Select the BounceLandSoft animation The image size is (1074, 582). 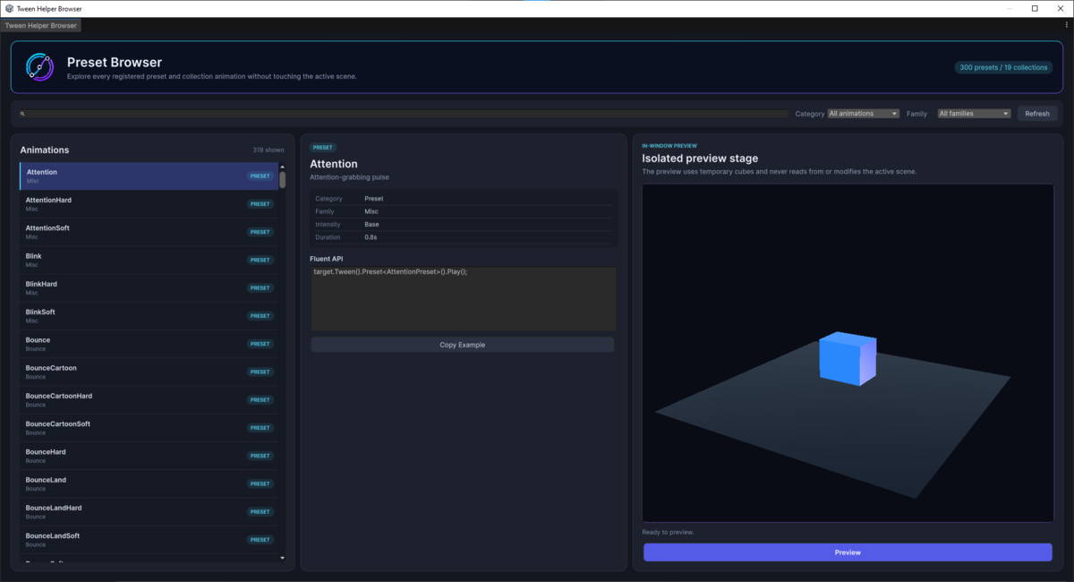149,539
